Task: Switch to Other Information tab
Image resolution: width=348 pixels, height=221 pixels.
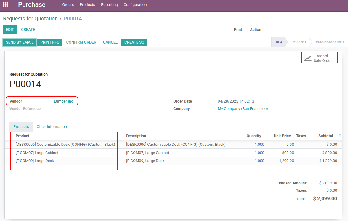Action: coord(52,127)
